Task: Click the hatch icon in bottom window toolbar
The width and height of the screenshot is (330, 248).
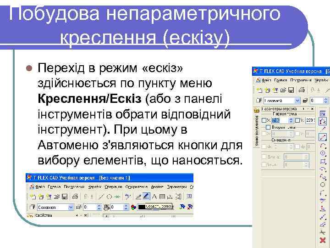Action: (162, 197)
